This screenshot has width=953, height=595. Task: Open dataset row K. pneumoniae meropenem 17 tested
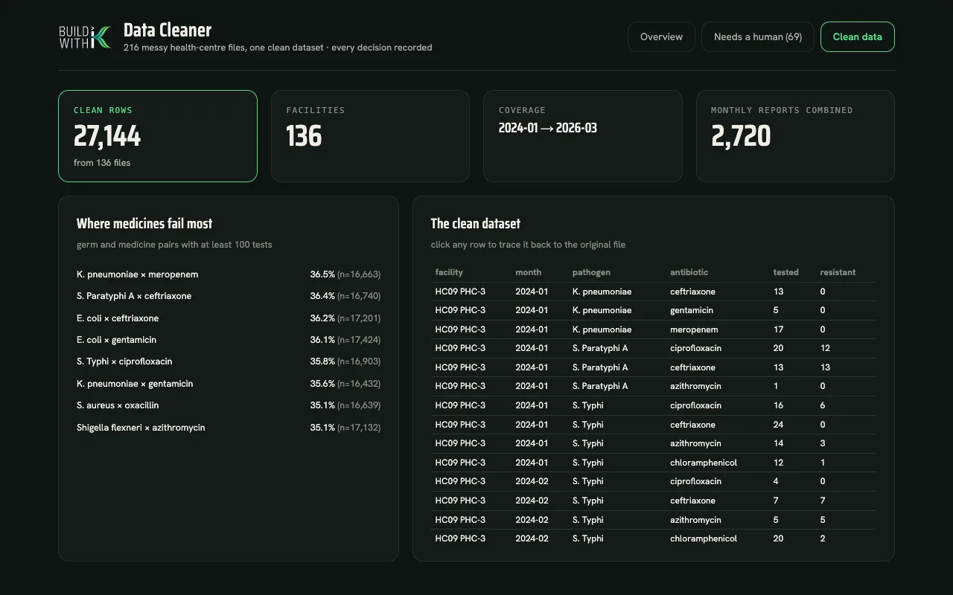point(654,329)
